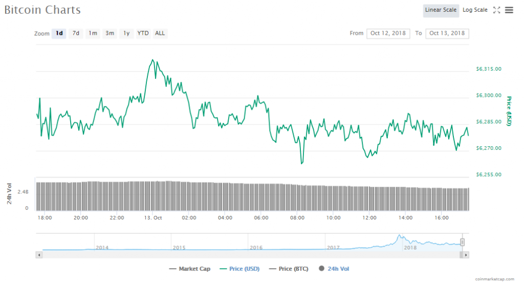Image resolution: width=524 pixels, height=287 pixels.
Task: Select the 1d zoom range
Action: (59, 33)
